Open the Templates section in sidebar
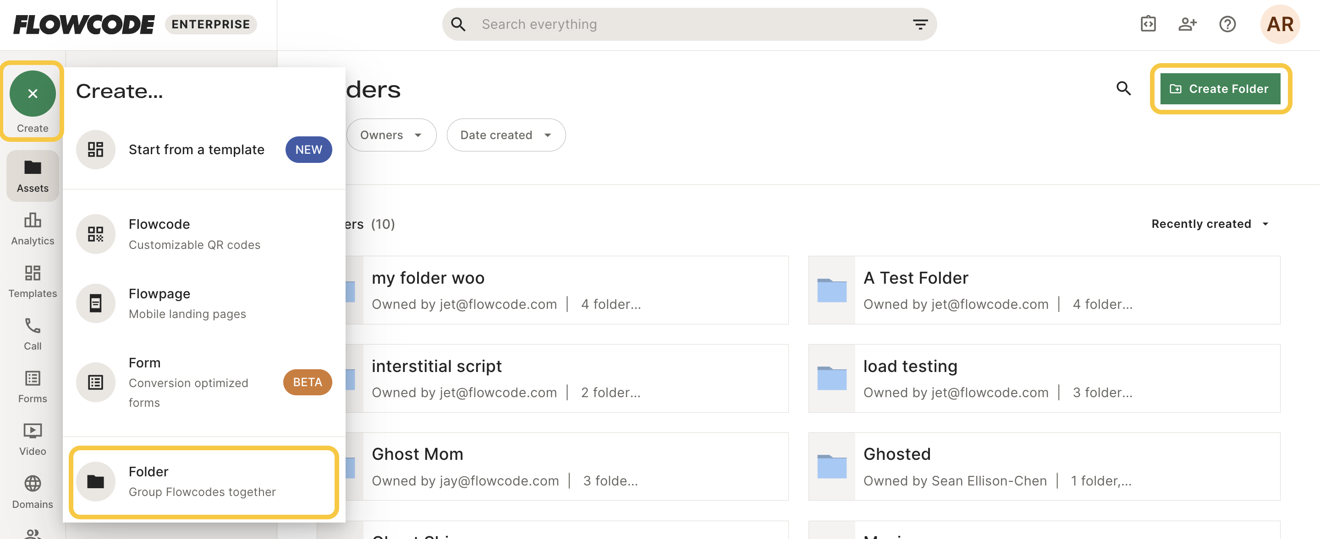Image resolution: width=1320 pixels, height=539 pixels. coord(32,282)
